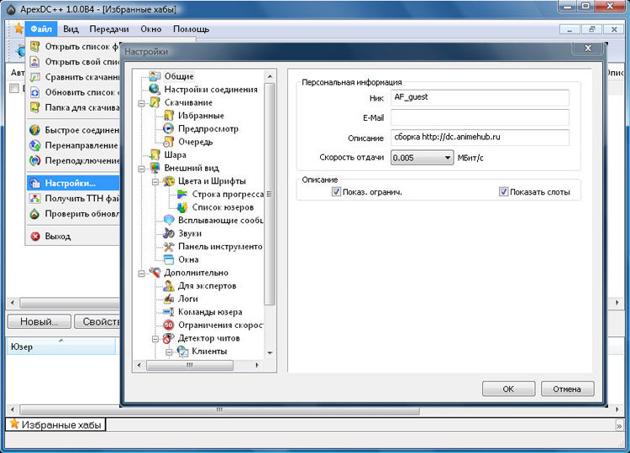Image resolution: width=630 pixels, height=453 pixels.
Task: Click the Предпросмотр tree icon
Action: tap(168, 128)
